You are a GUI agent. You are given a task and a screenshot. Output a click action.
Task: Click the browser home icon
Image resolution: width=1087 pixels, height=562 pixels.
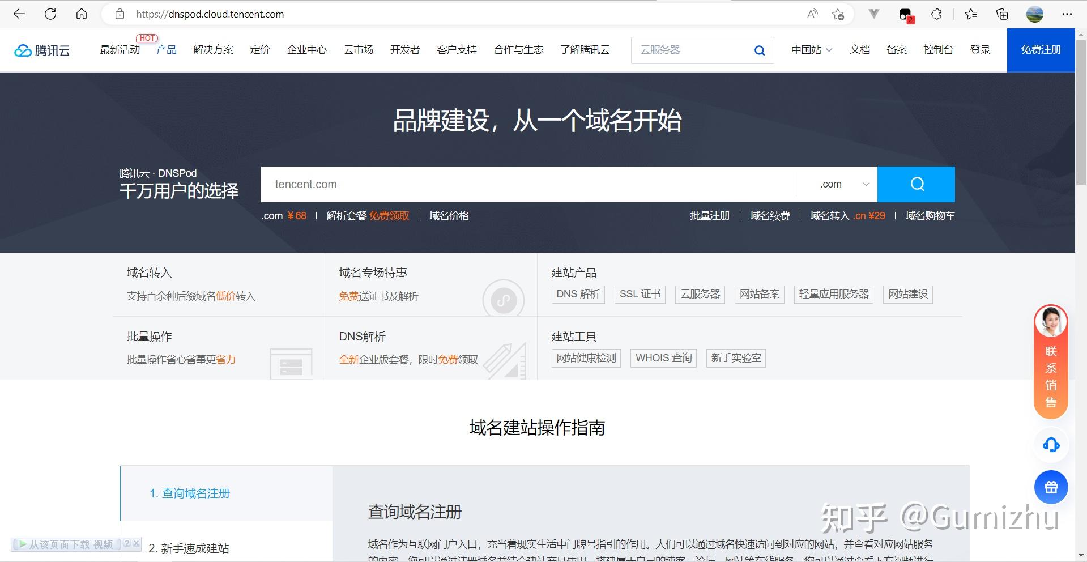(82, 14)
